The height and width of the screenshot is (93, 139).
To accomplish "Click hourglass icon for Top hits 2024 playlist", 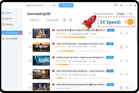I will [121, 47].
